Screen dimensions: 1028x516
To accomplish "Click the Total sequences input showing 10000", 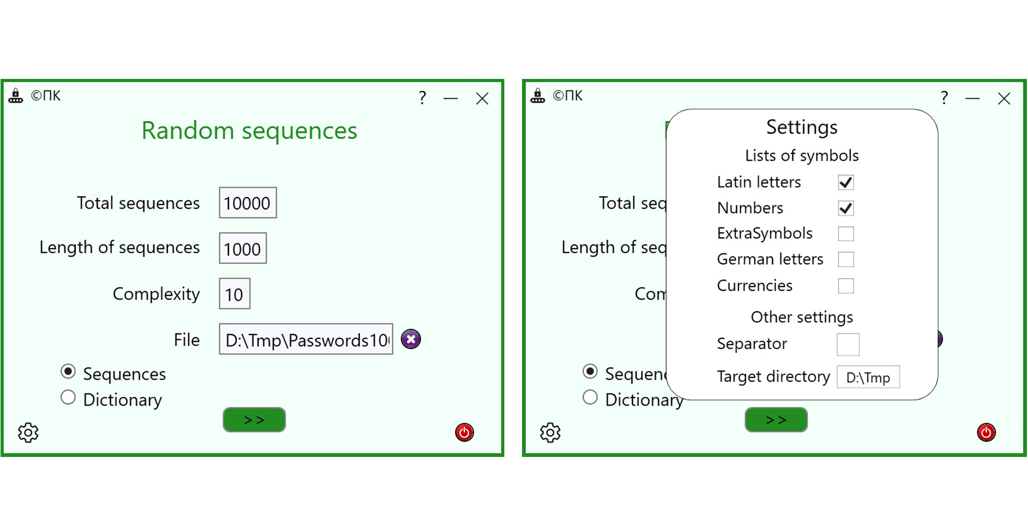I will tap(247, 203).
